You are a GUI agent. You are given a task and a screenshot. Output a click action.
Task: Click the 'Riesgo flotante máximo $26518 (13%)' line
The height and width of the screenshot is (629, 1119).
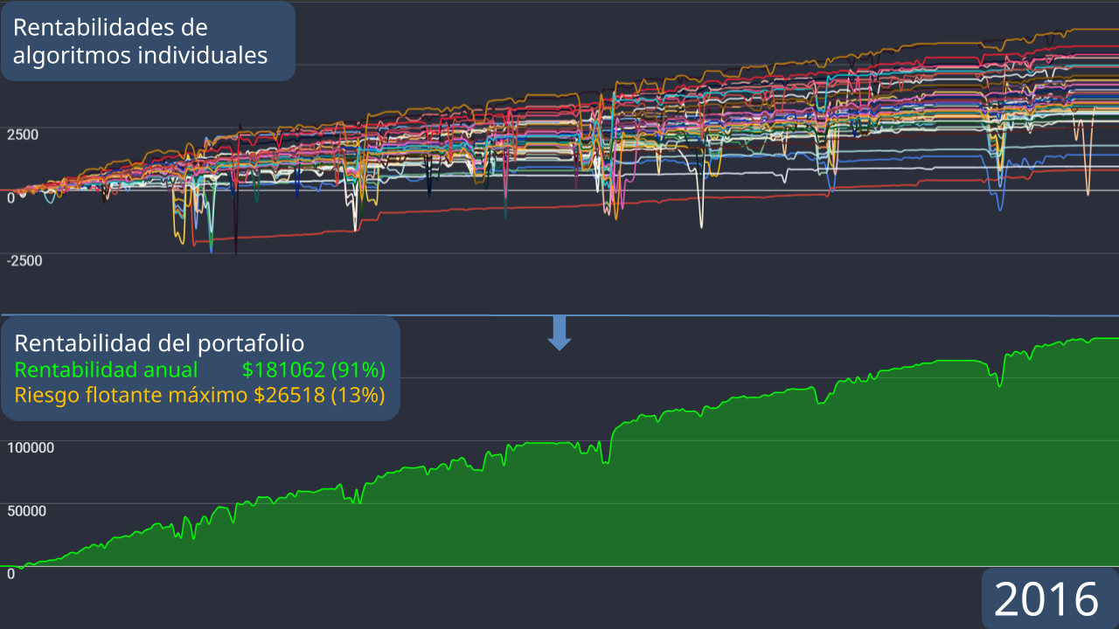(200, 395)
